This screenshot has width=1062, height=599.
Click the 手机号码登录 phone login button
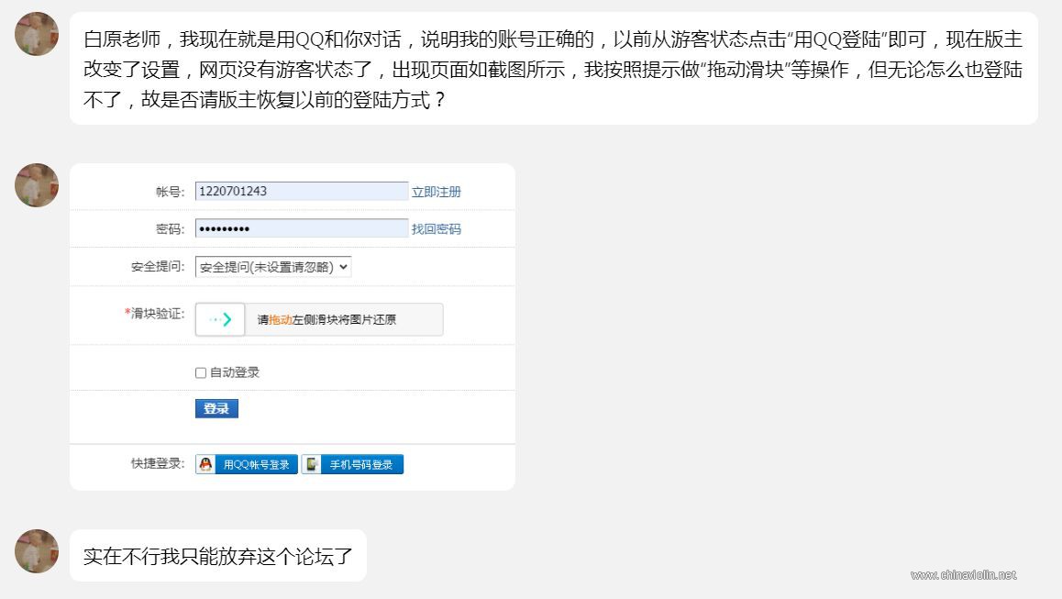[352, 464]
